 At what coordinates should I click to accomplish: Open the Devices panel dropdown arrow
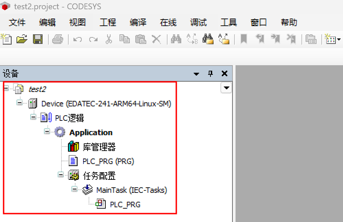196,74
